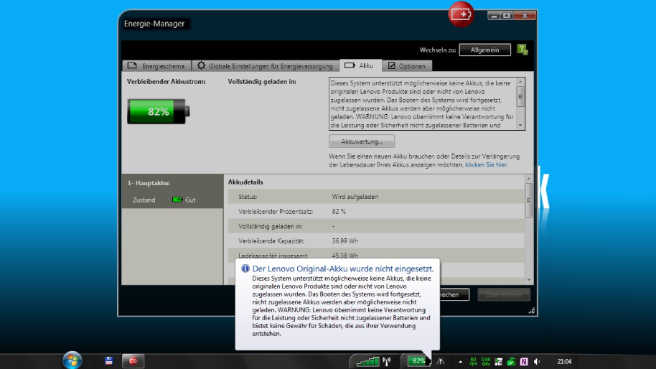The image size is (656, 369).
Task: Click the task list tray icon
Action: tap(498, 362)
